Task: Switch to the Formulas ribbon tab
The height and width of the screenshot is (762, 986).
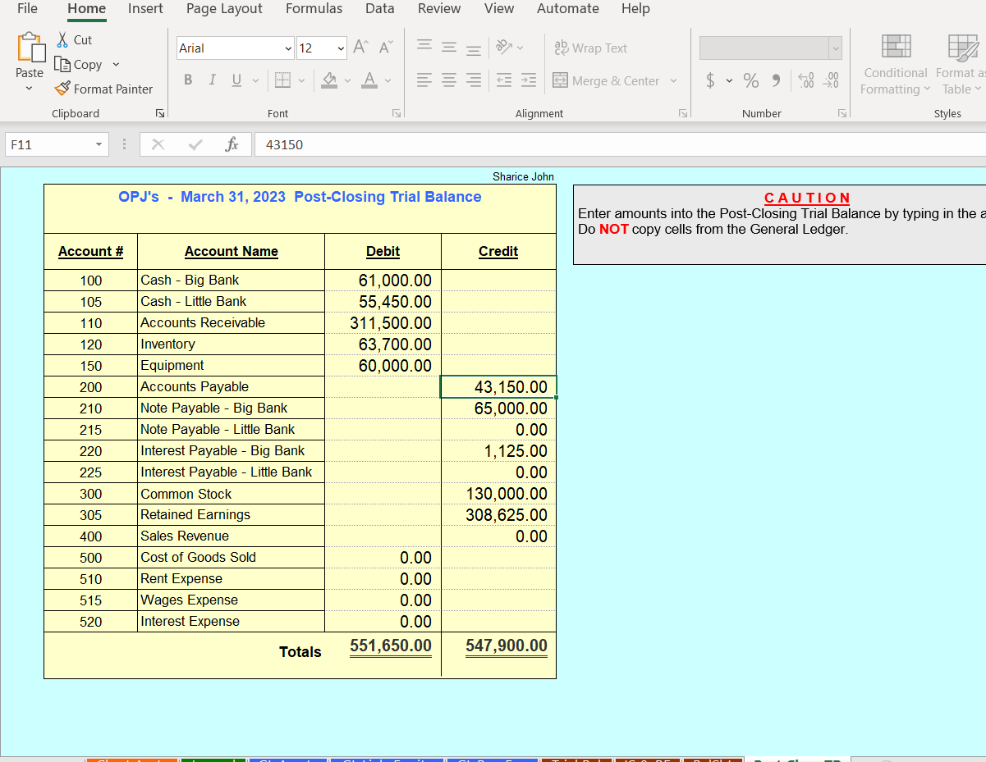Action: point(314,9)
